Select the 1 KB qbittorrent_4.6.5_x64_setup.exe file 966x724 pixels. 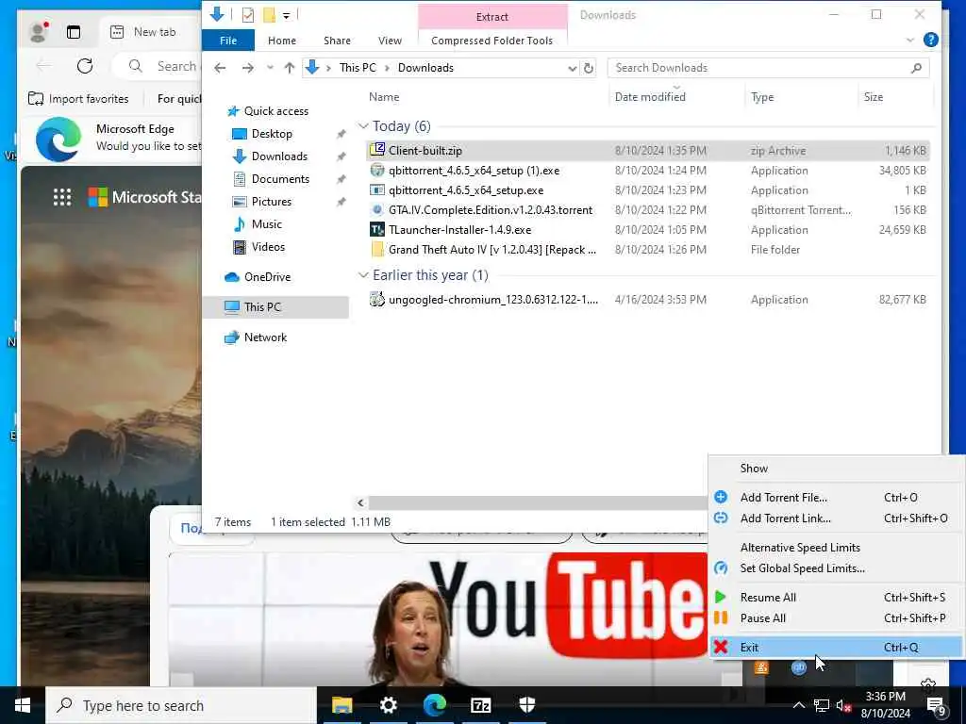[648, 190]
